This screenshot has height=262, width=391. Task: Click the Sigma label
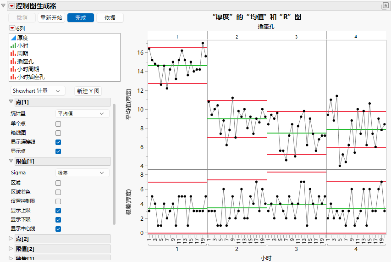pos(18,173)
